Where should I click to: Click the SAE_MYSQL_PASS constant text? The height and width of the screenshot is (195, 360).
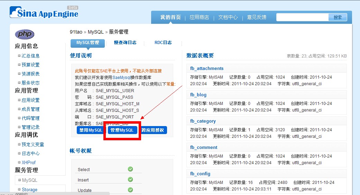coord(114,97)
